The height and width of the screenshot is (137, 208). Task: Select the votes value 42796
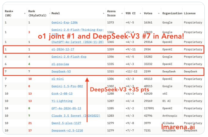[148, 116]
